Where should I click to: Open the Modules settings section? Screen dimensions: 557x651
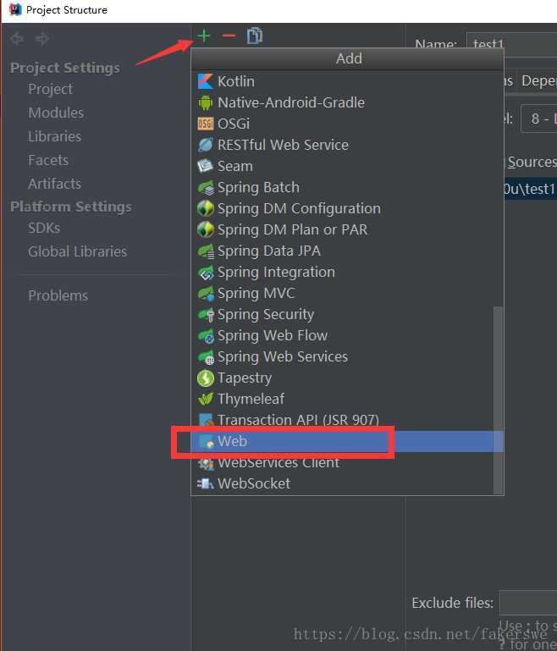[56, 113]
